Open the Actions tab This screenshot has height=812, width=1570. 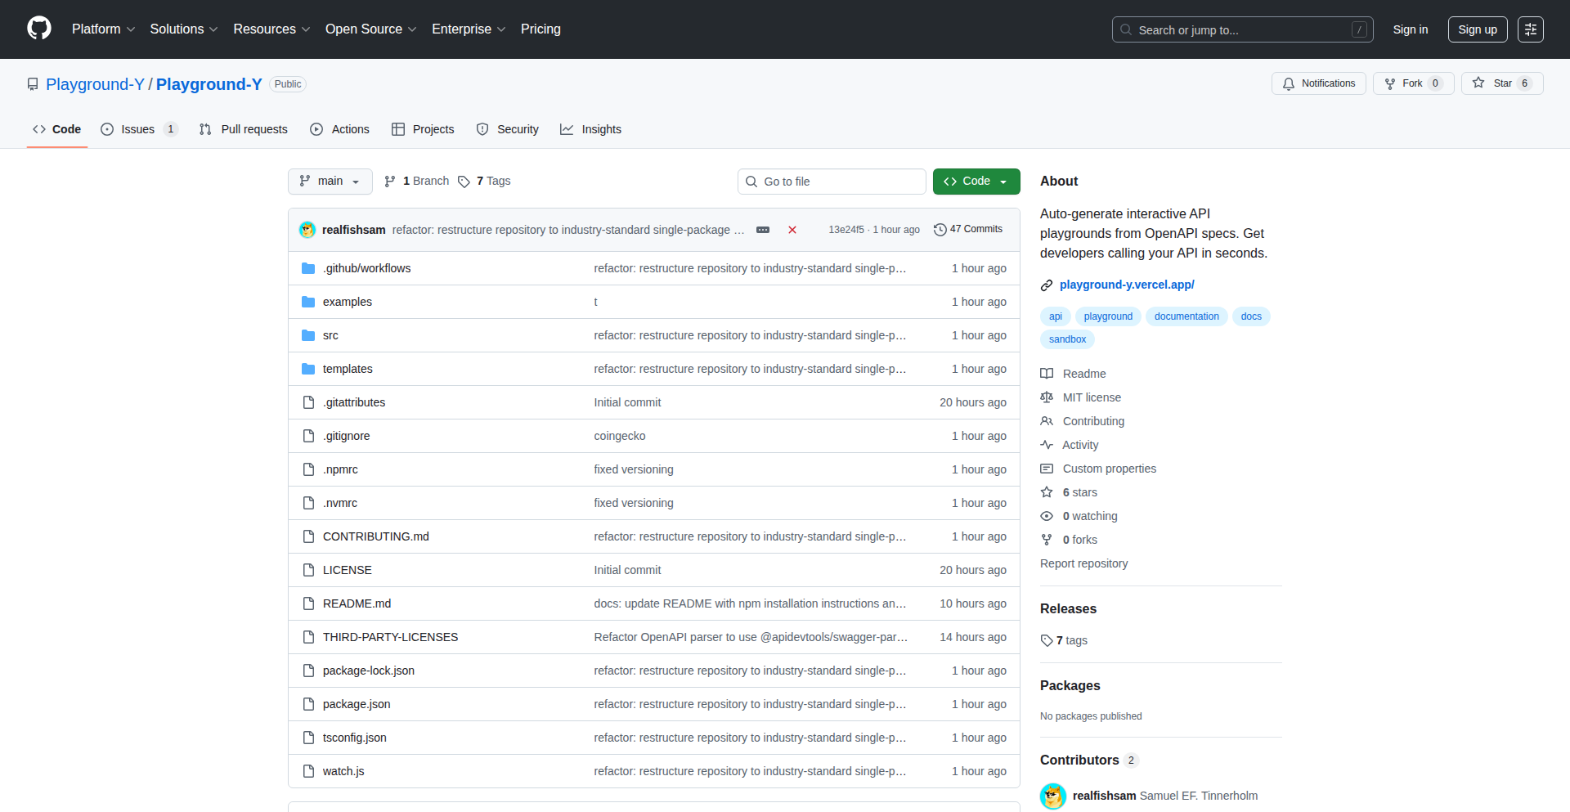point(350,128)
